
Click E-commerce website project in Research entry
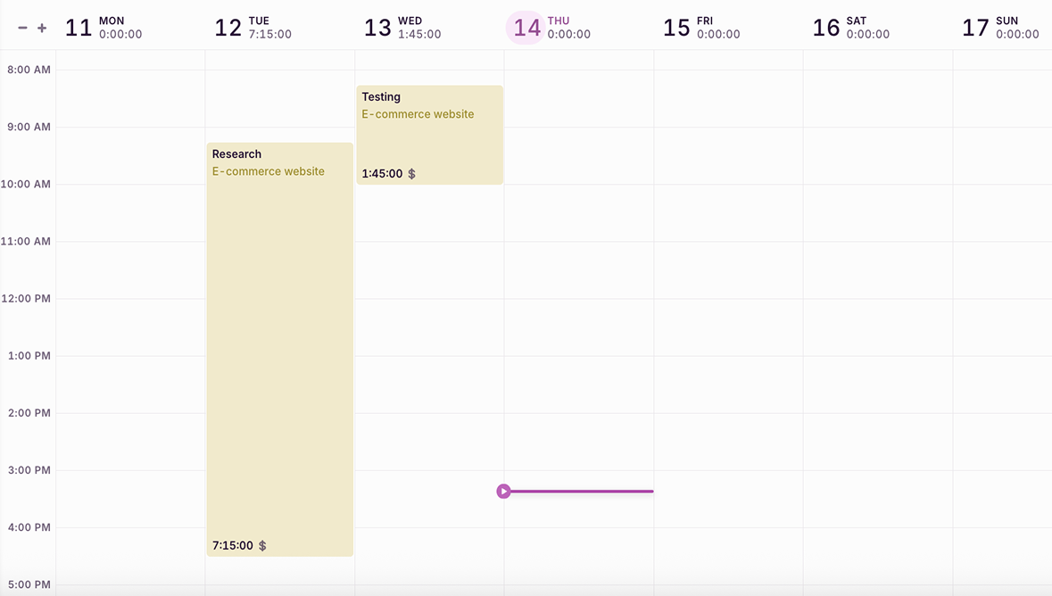(268, 171)
